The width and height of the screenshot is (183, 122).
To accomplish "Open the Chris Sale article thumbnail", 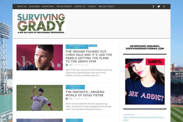I will [40, 57].
